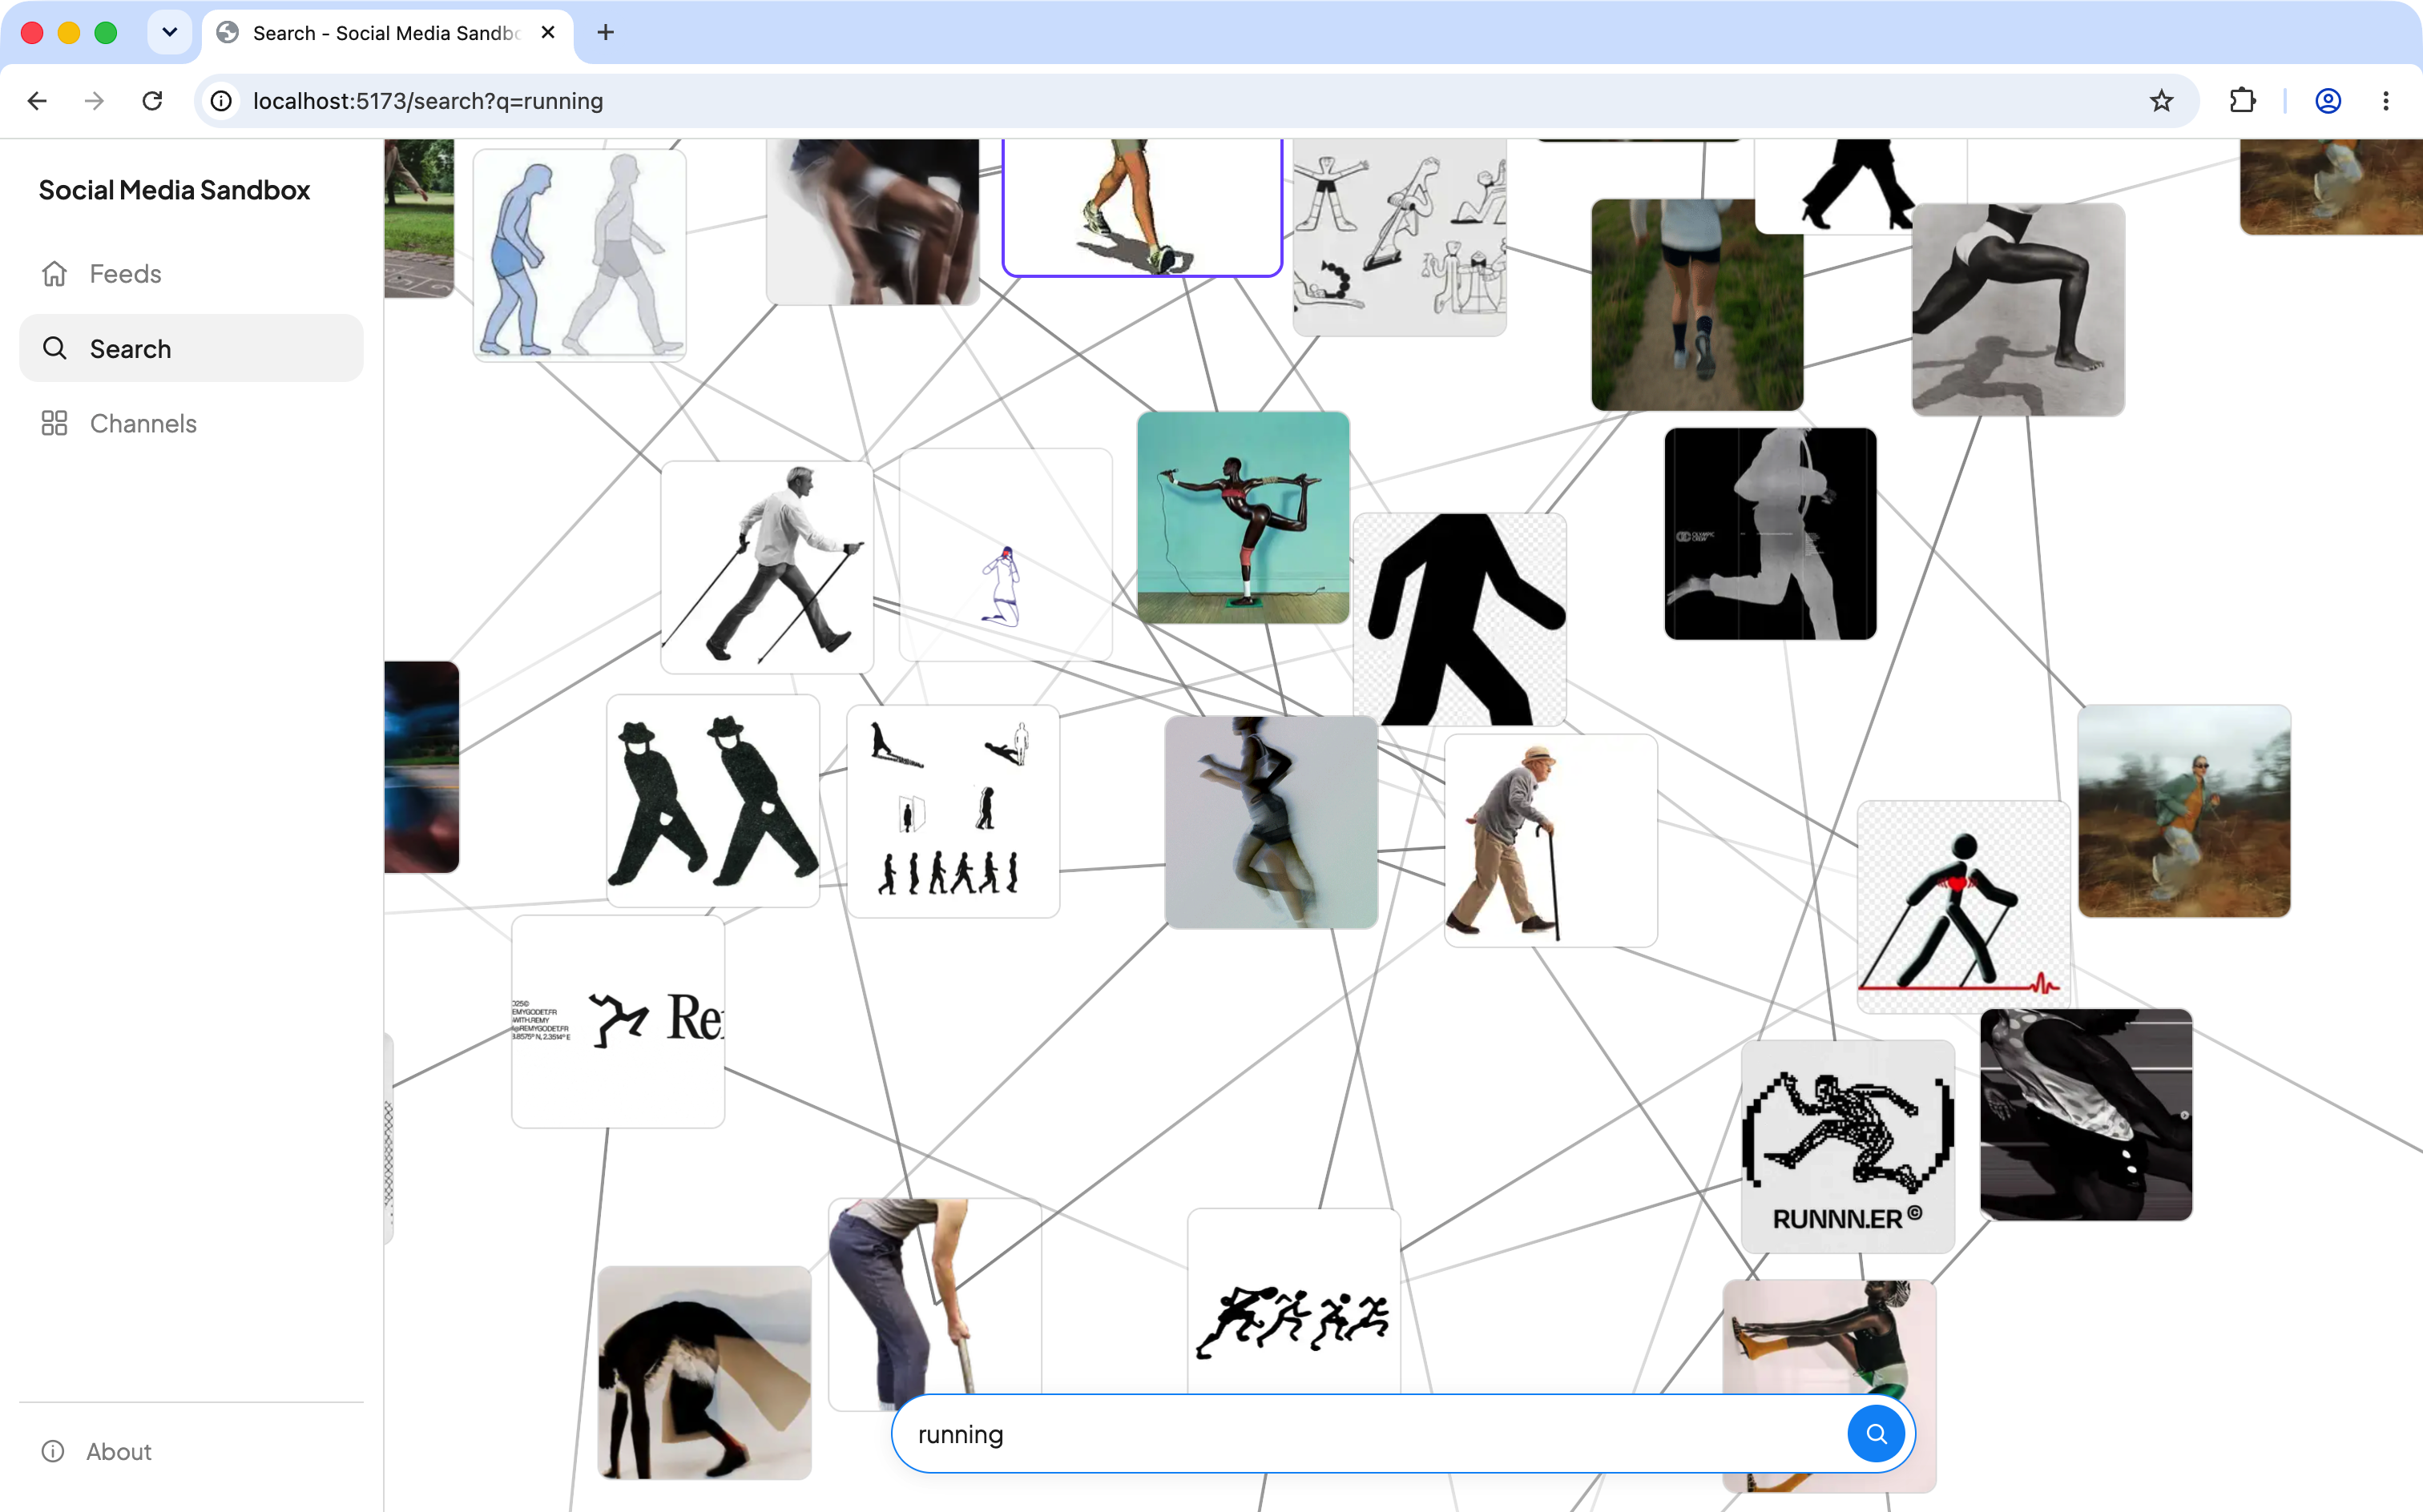Open the RUNNN.ER pixel runner logo image

click(1848, 1146)
